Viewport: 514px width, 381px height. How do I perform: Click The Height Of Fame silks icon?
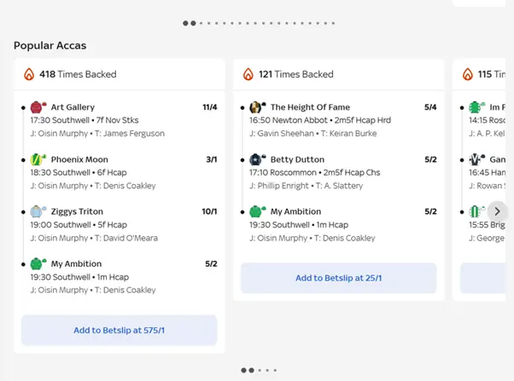click(257, 107)
